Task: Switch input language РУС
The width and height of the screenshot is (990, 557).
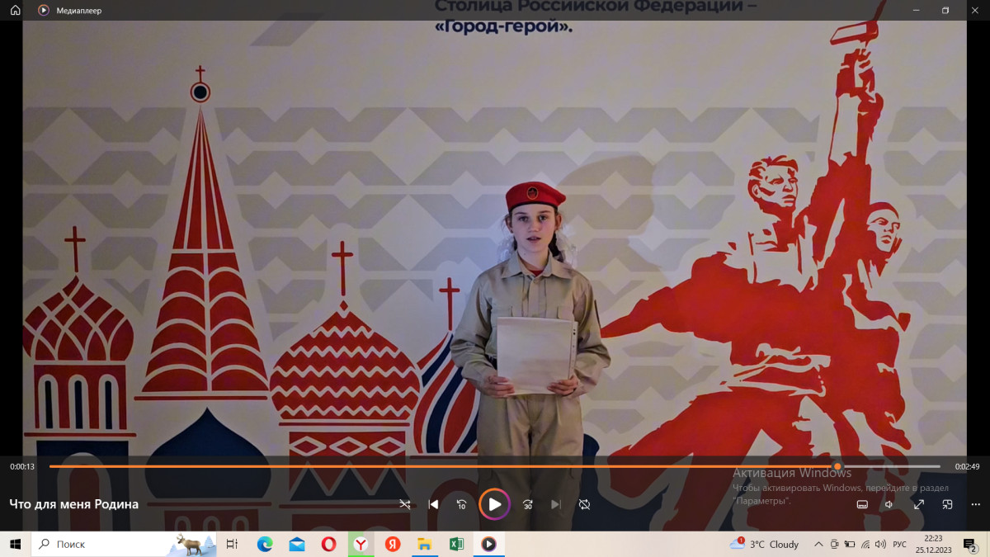Action: pos(900,545)
